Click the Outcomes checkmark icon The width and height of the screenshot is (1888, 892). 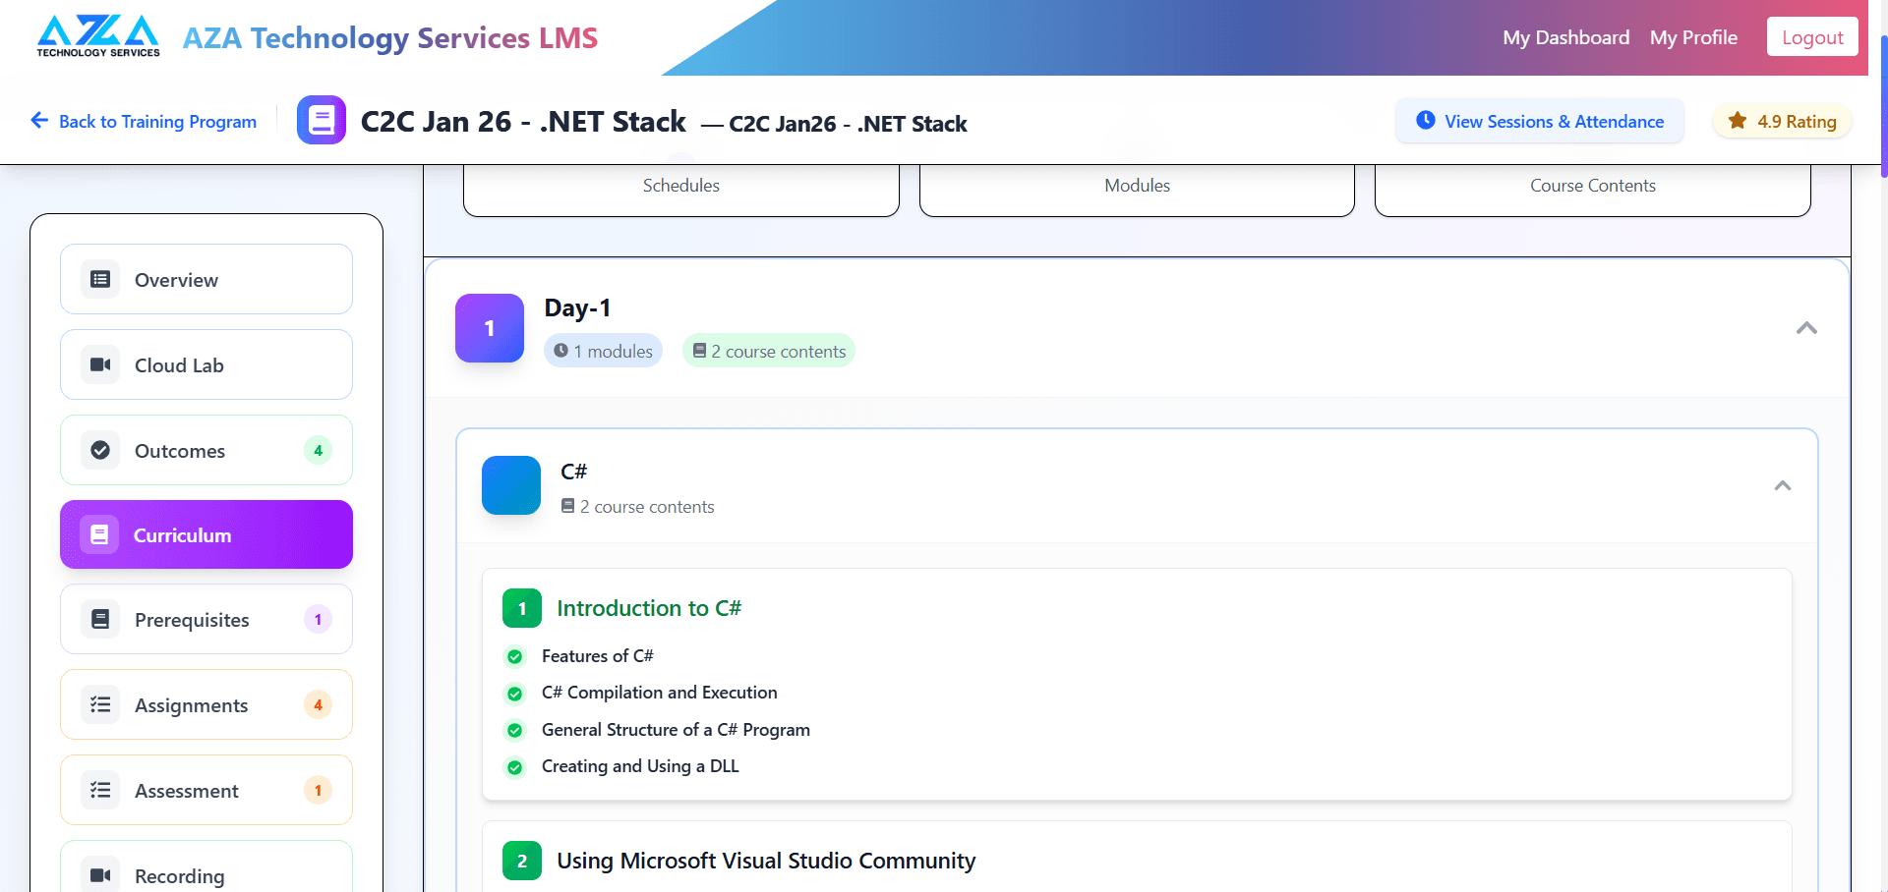click(x=100, y=450)
